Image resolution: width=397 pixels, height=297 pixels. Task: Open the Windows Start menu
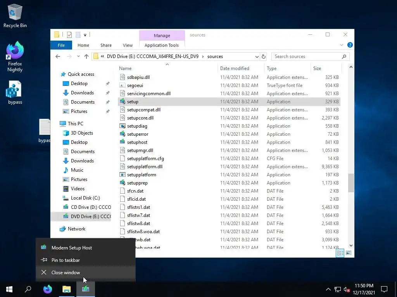(x=9, y=289)
